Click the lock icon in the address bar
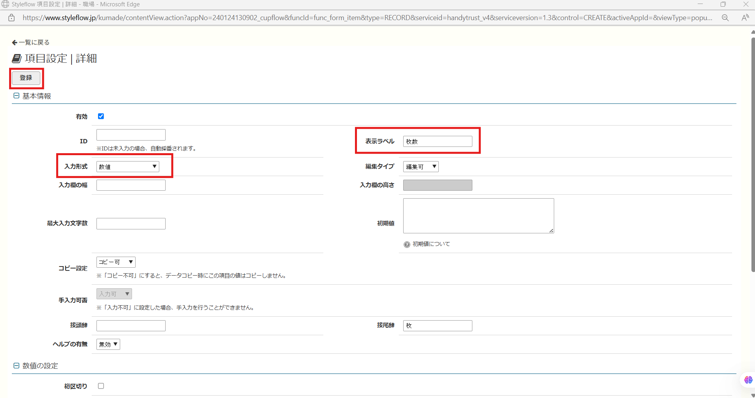Viewport: 755px width, 398px height. click(11, 18)
